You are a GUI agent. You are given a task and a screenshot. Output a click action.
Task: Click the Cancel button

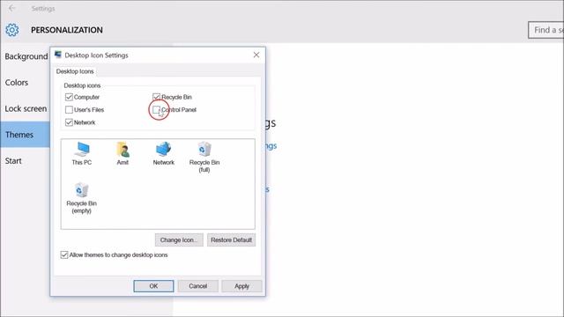click(197, 286)
